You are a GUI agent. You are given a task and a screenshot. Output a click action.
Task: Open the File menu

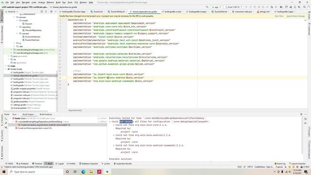tap(7, 2)
